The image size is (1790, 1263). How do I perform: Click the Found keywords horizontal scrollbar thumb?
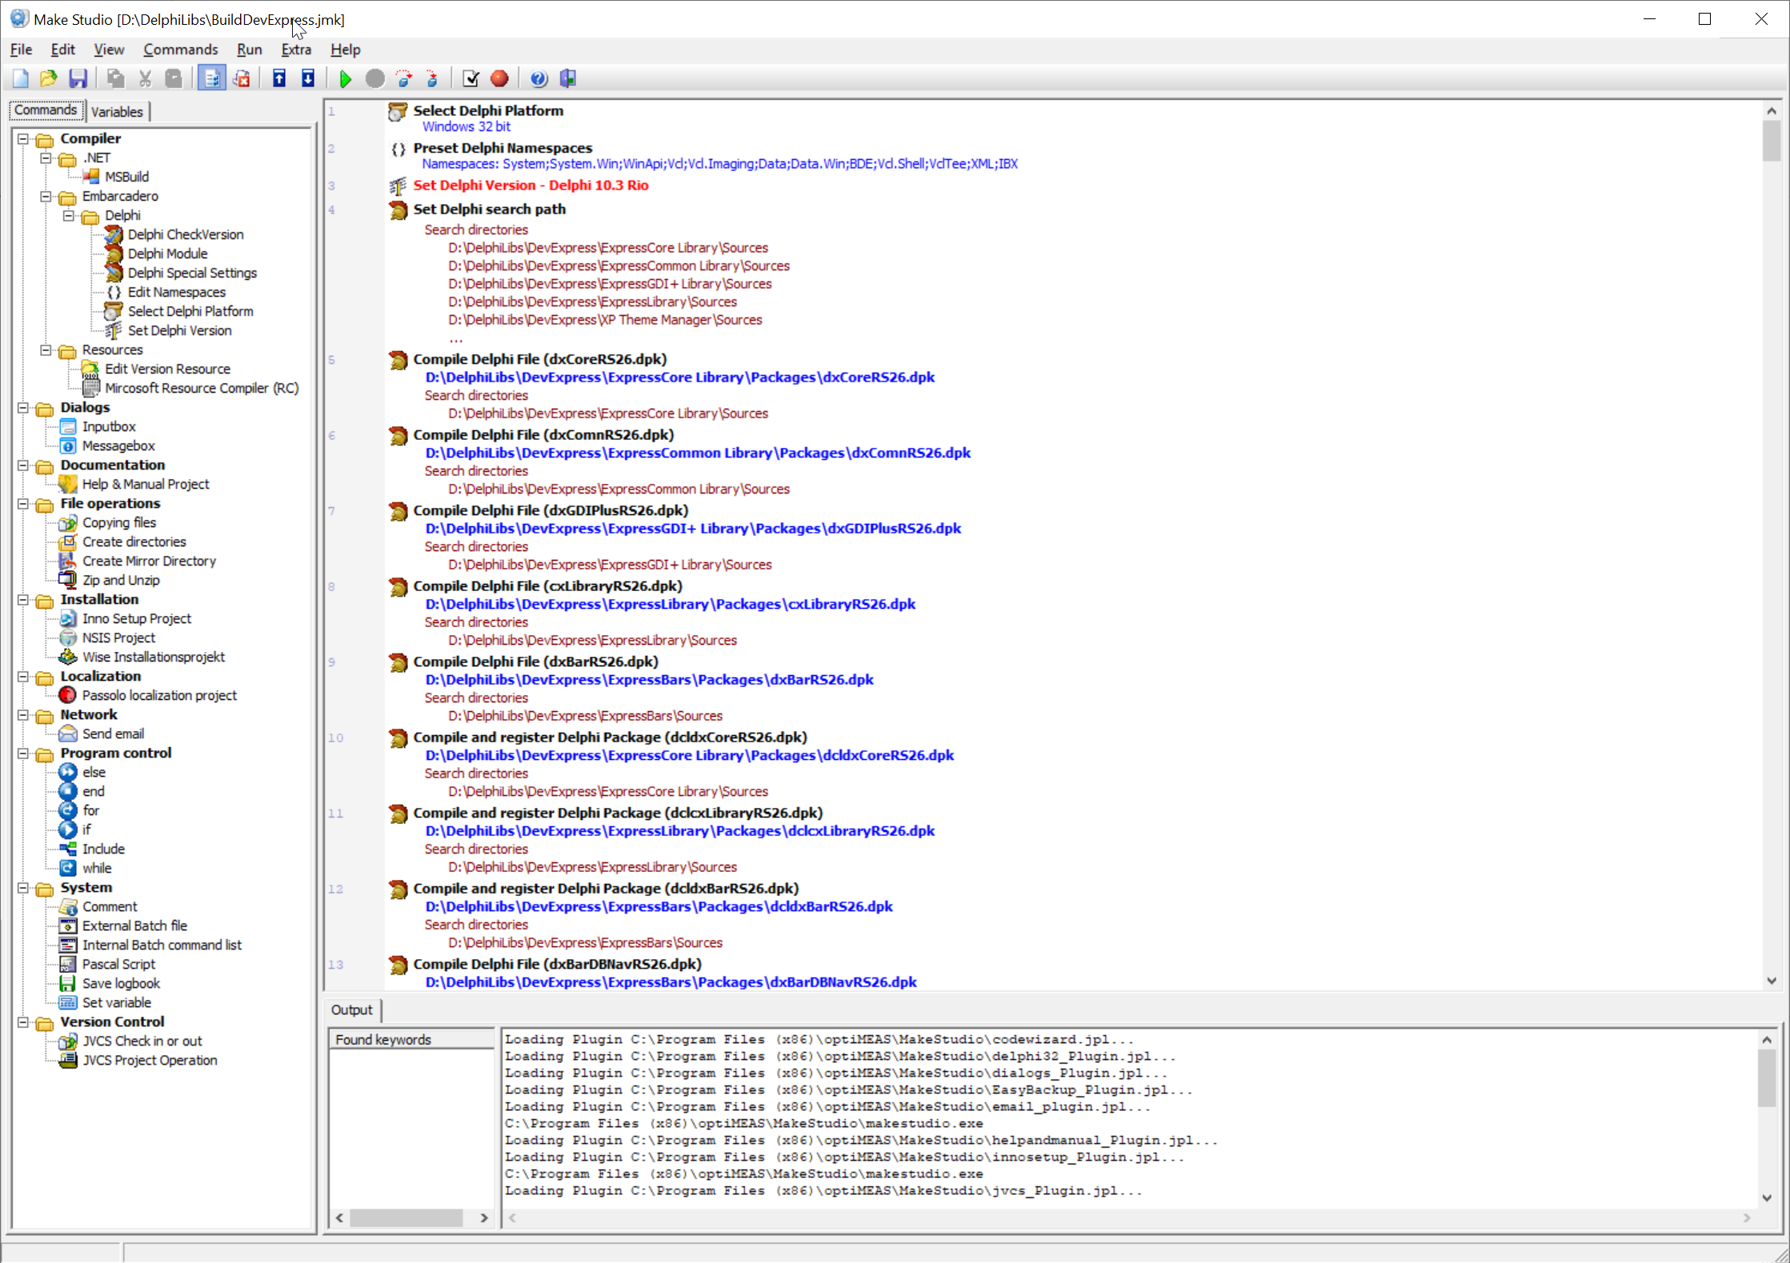tap(406, 1217)
